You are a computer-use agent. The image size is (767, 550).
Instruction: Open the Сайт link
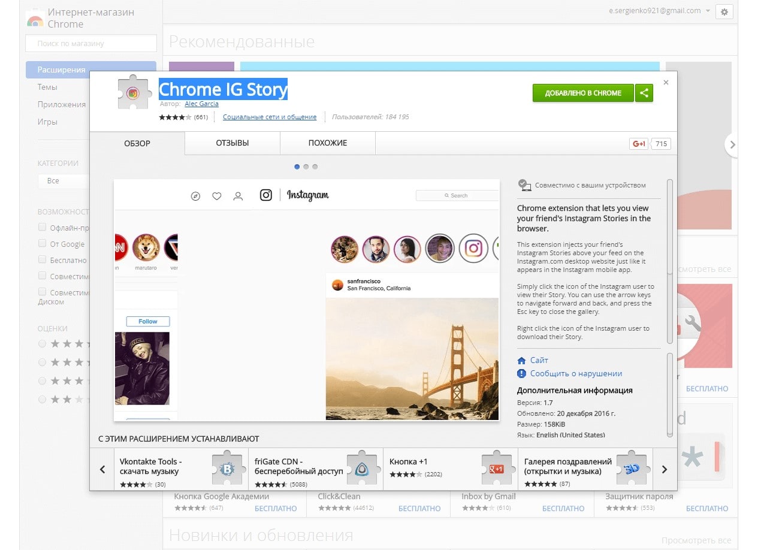point(539,360)
